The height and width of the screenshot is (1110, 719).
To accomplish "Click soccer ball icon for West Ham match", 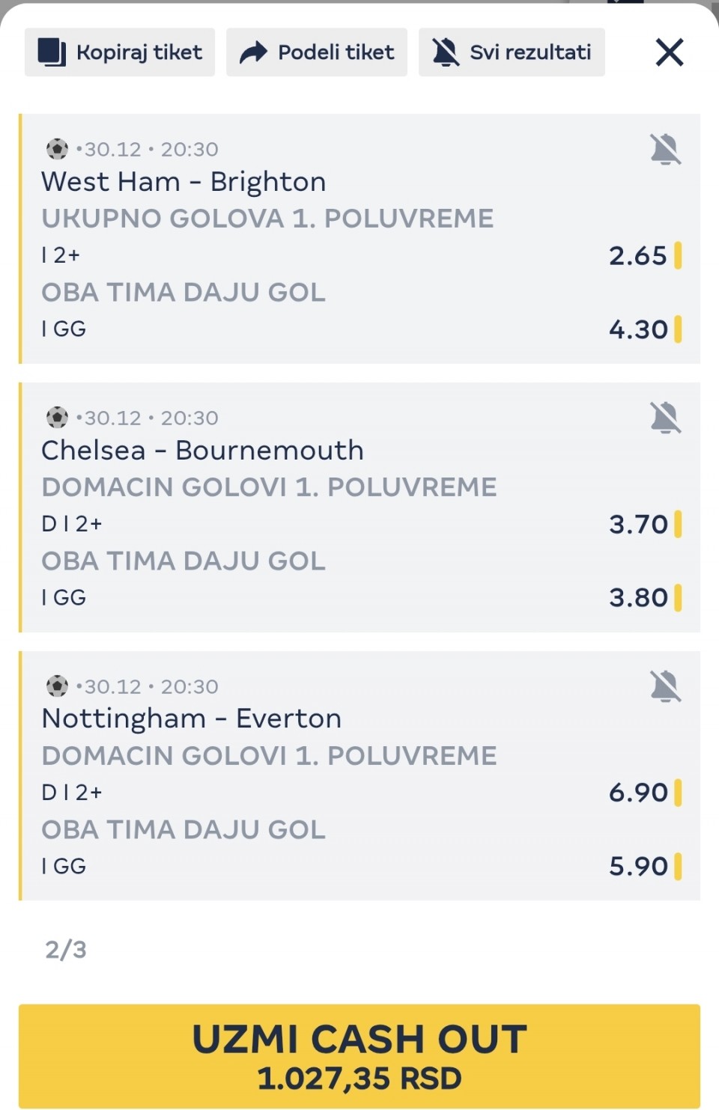I will tap(57, 149).
